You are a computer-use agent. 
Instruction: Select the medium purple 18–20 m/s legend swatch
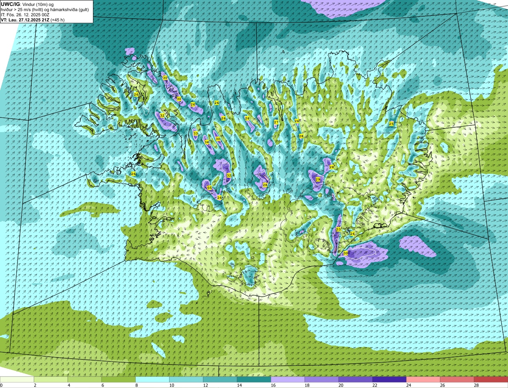click(322, 379)
